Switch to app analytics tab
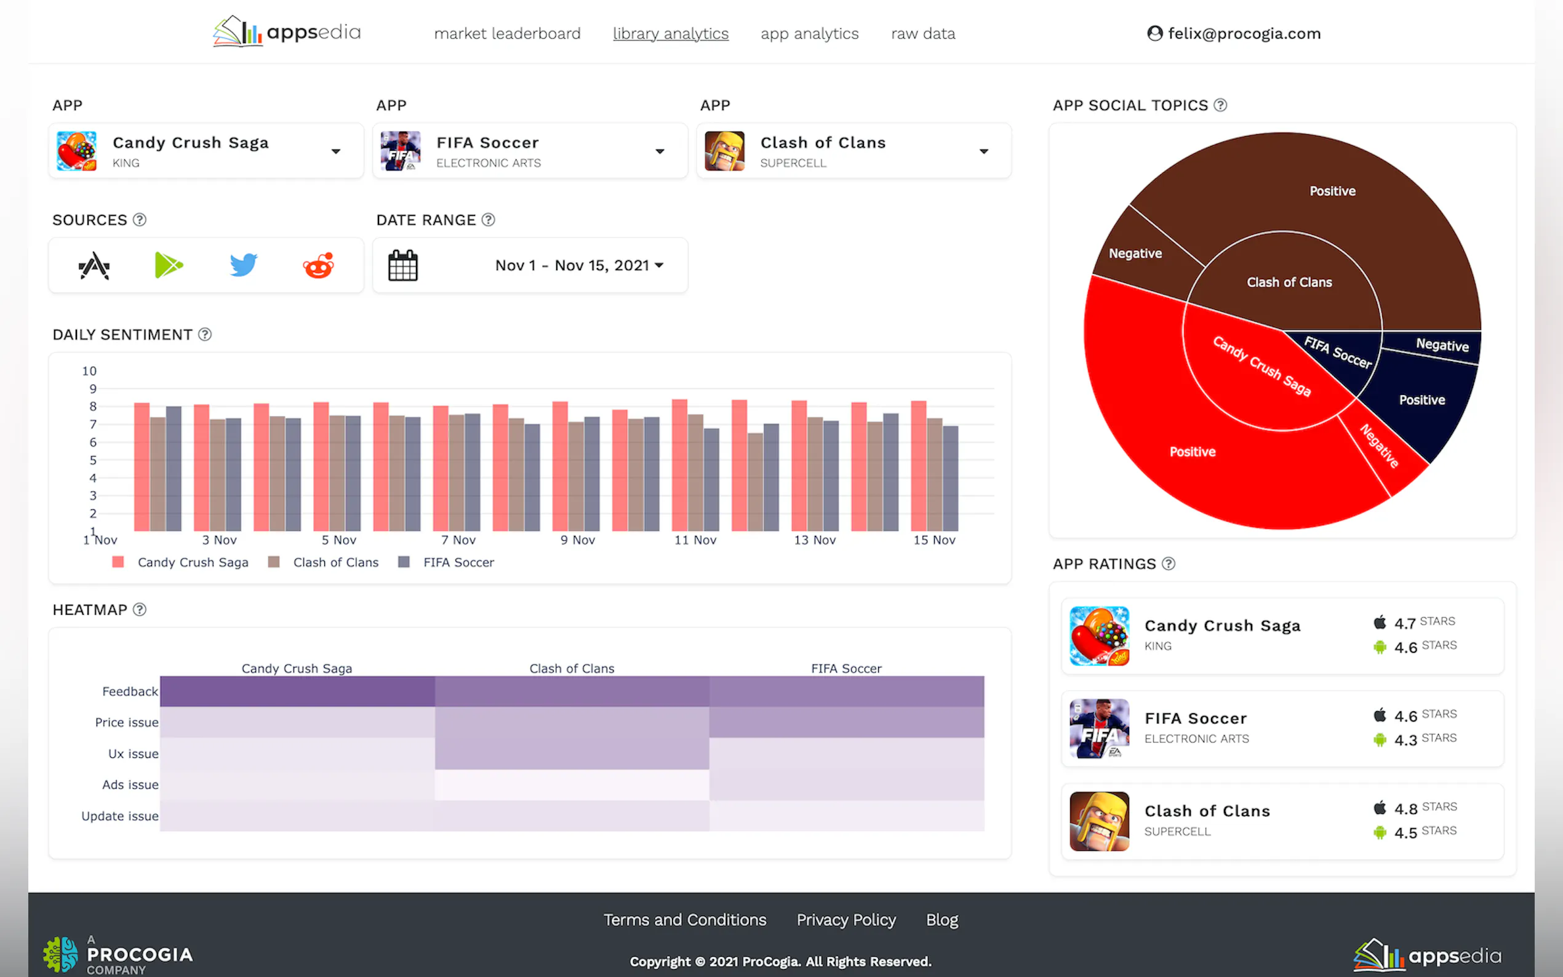This screenshot has width=1563, height=977. pyautogui.click(x=810, y=34)
